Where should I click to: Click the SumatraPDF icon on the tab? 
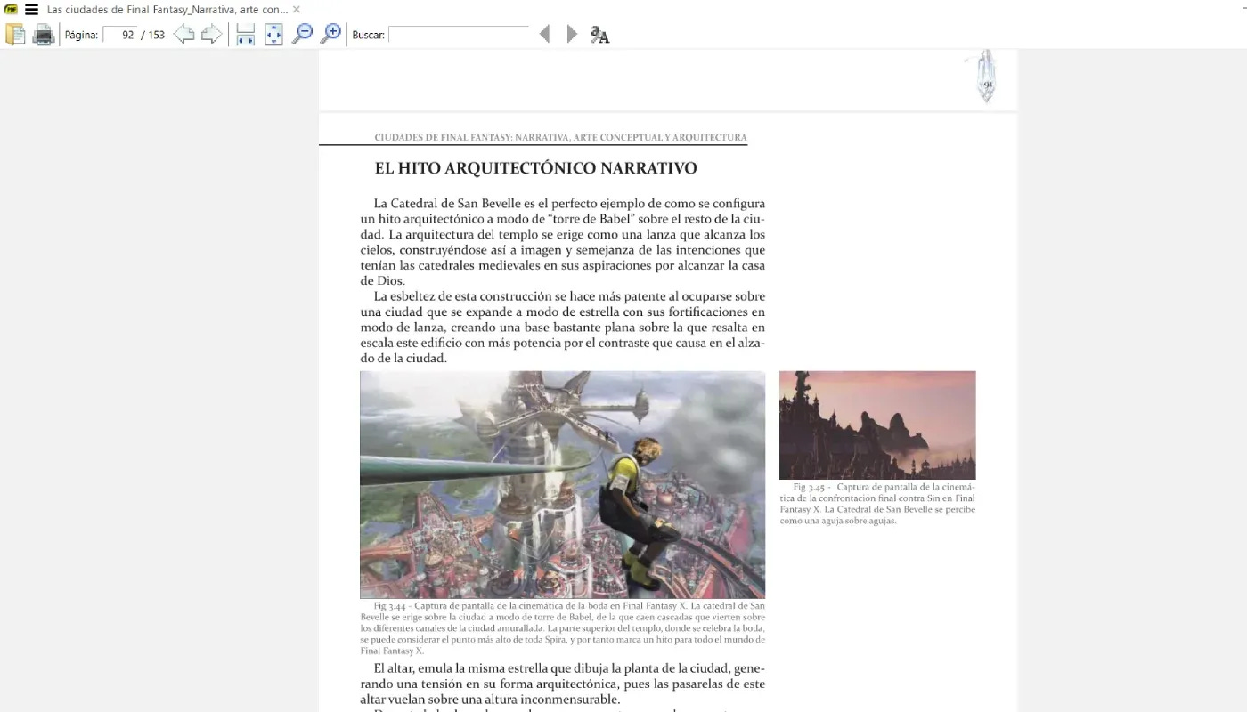(x=10, y=9)
